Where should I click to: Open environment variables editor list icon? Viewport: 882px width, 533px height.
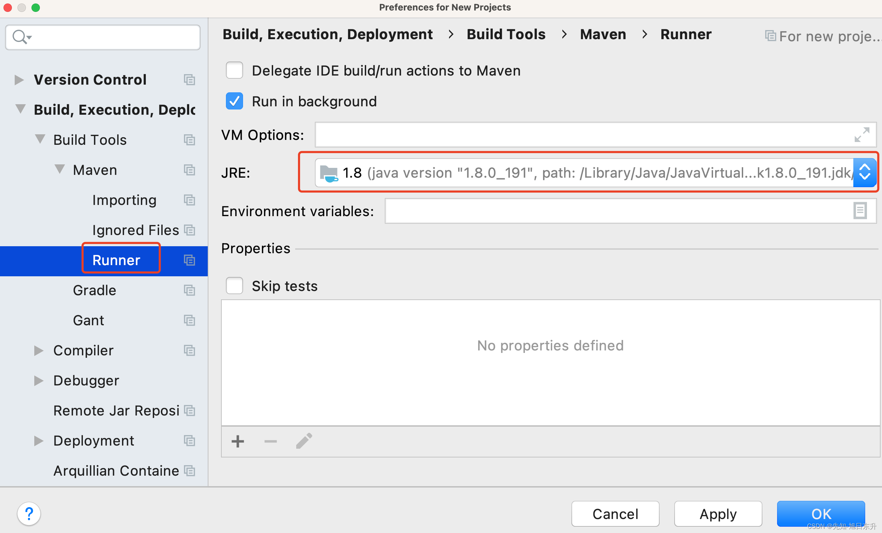tap(860, 211)
